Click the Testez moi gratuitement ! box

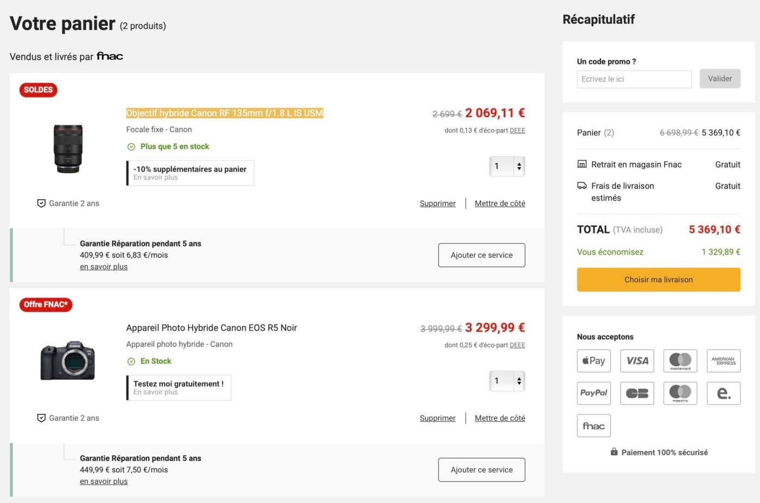[179, 387]
